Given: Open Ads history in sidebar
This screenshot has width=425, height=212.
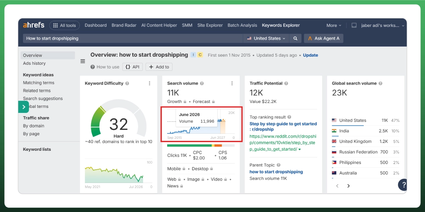Looking at the screenshot, I should (x=34, y=63).
